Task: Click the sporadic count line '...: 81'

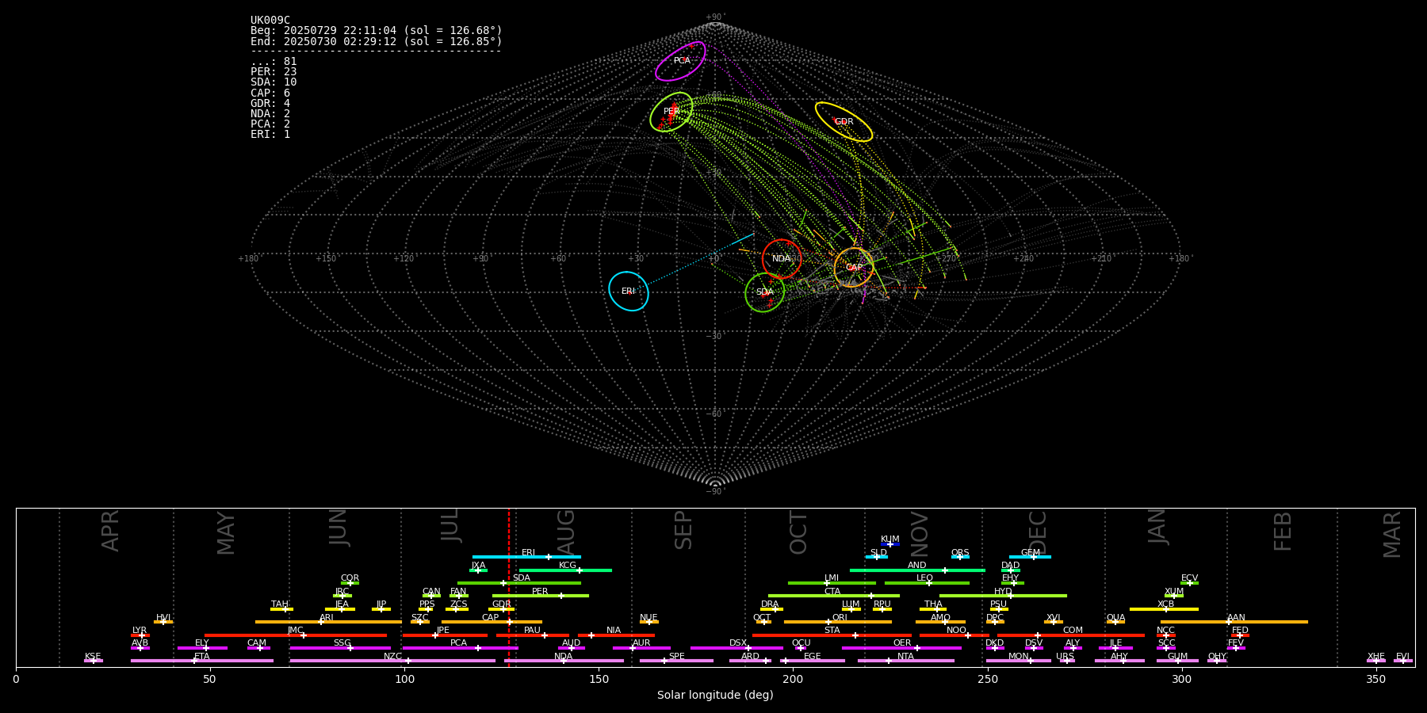Action: [274, 62]
